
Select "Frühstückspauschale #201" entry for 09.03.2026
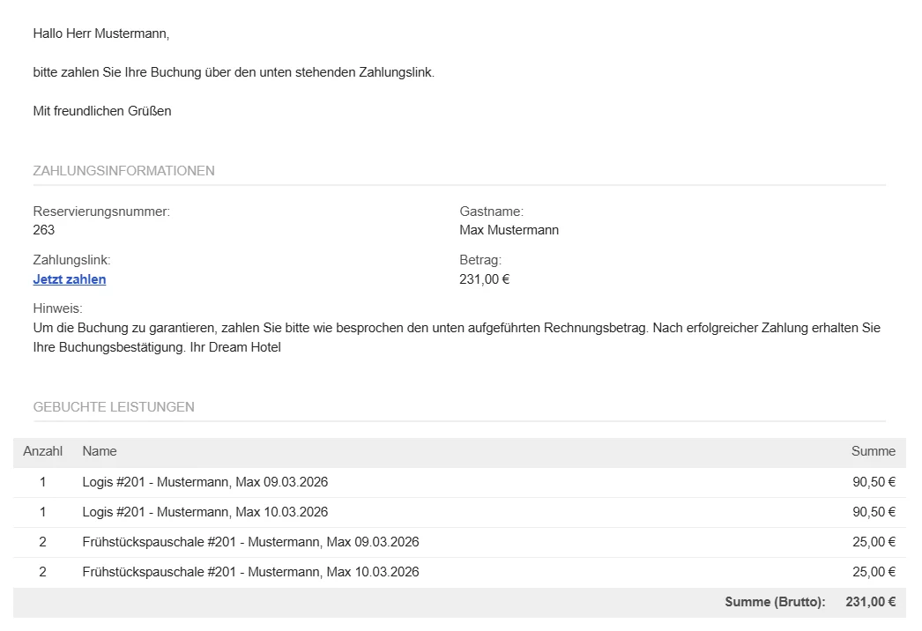click(x=250, y=542)
